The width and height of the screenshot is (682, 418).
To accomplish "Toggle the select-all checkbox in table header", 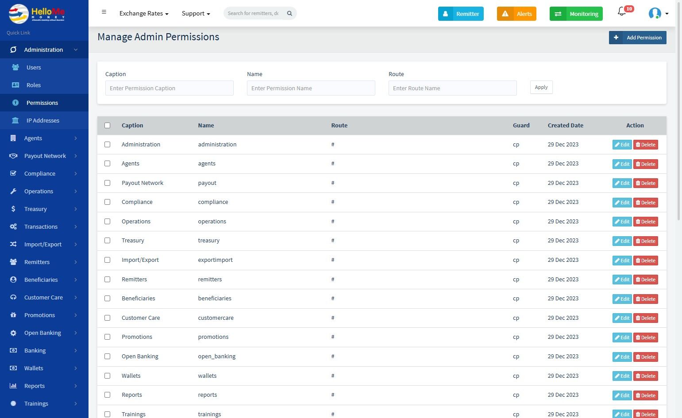I will click(107, 125).
